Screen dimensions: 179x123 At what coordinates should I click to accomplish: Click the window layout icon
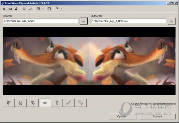tap(38, 9)
